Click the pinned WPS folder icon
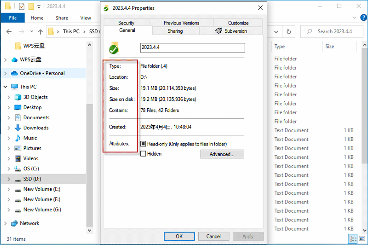This screenshot has width=368, height=245. 18,46
